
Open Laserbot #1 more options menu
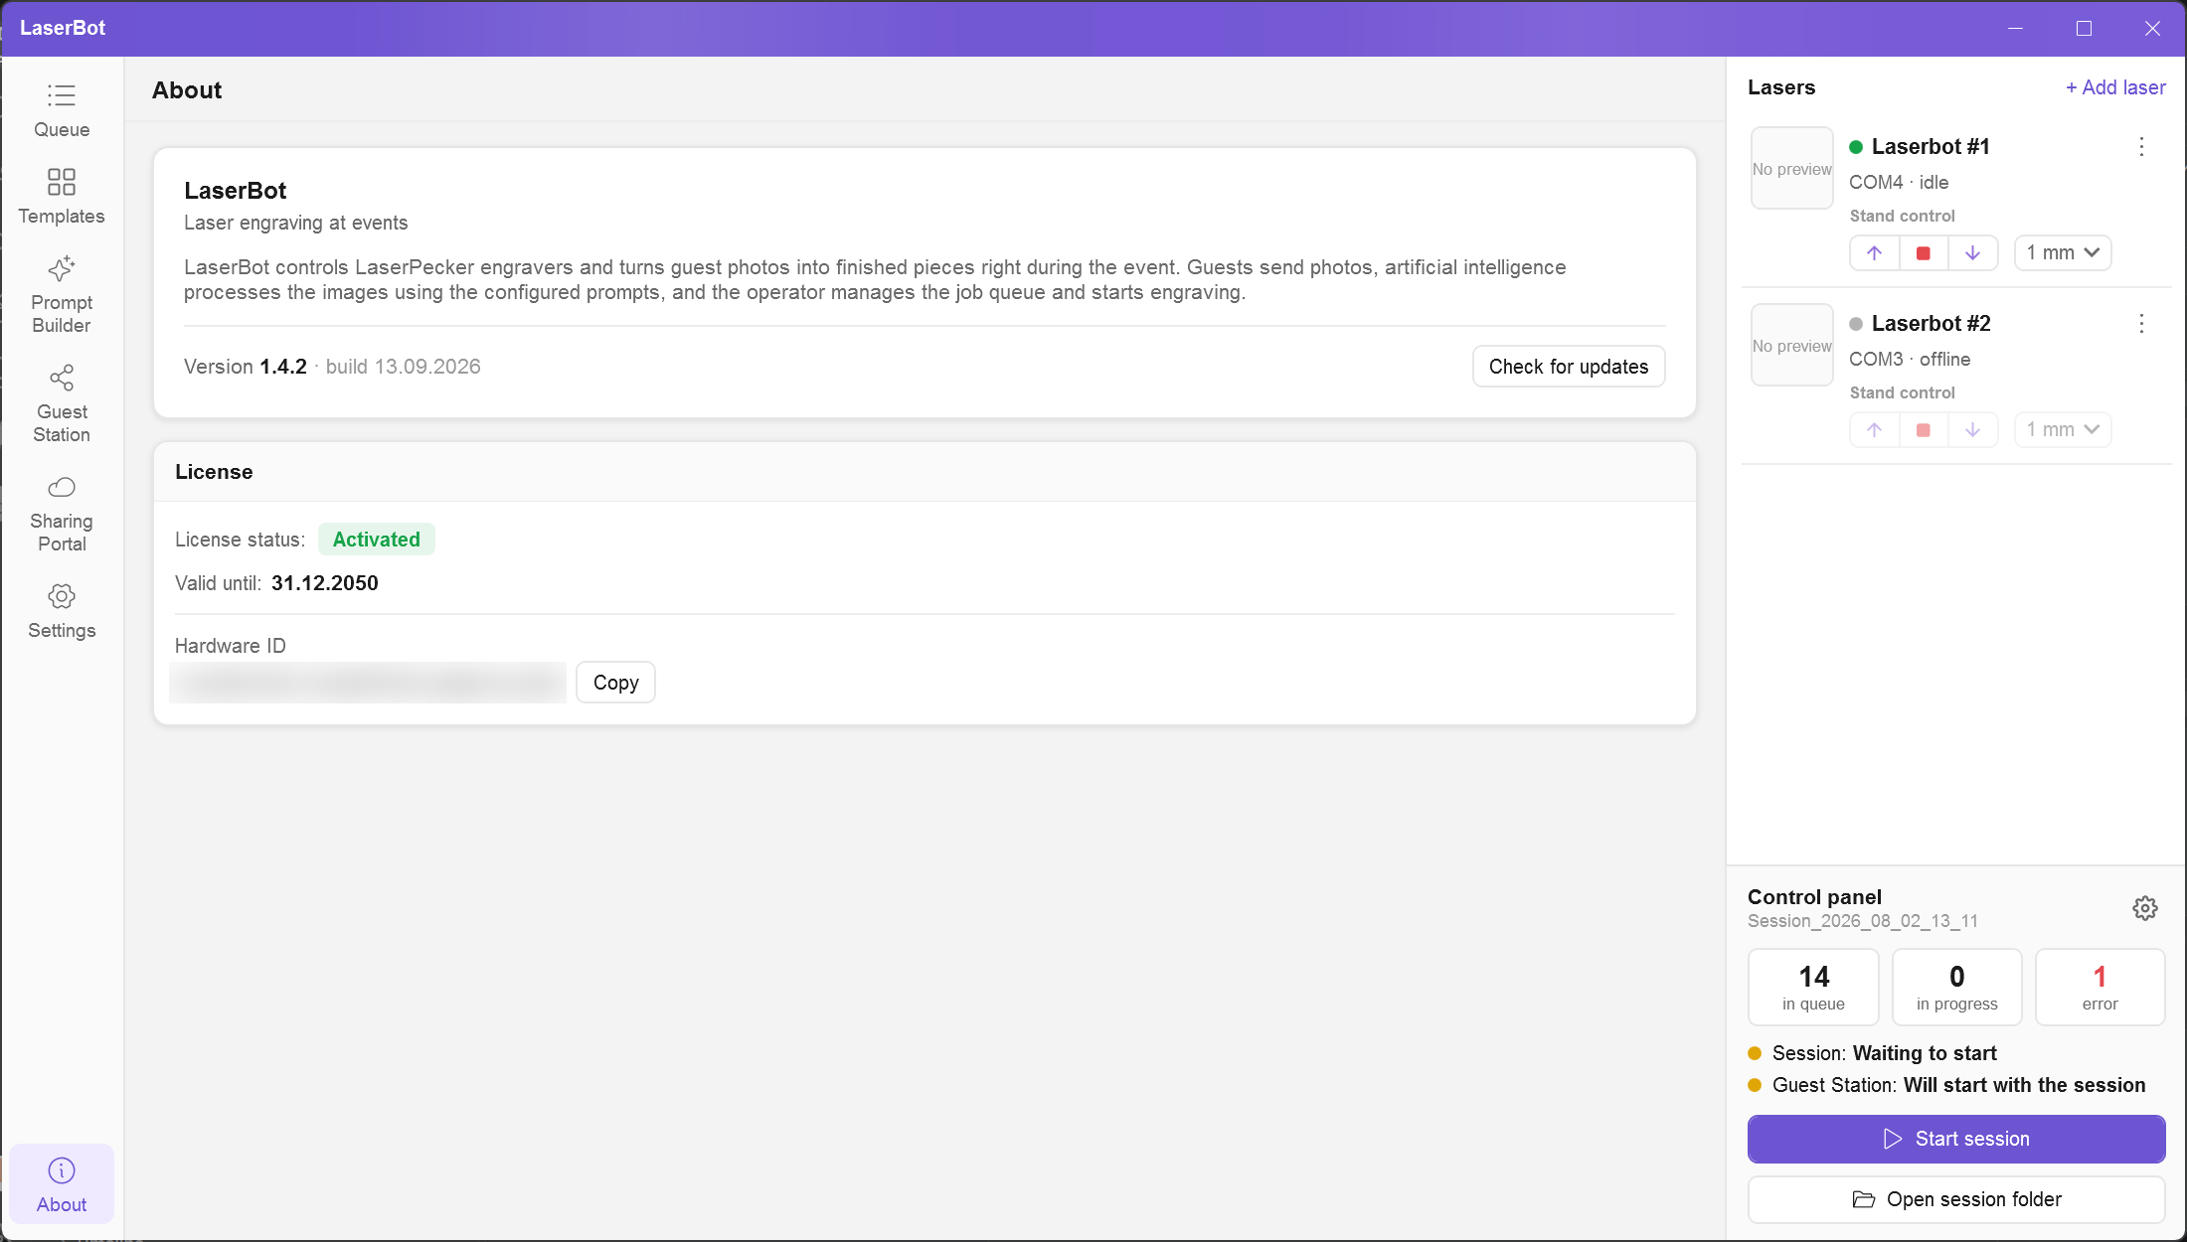tap(2141, 147)
